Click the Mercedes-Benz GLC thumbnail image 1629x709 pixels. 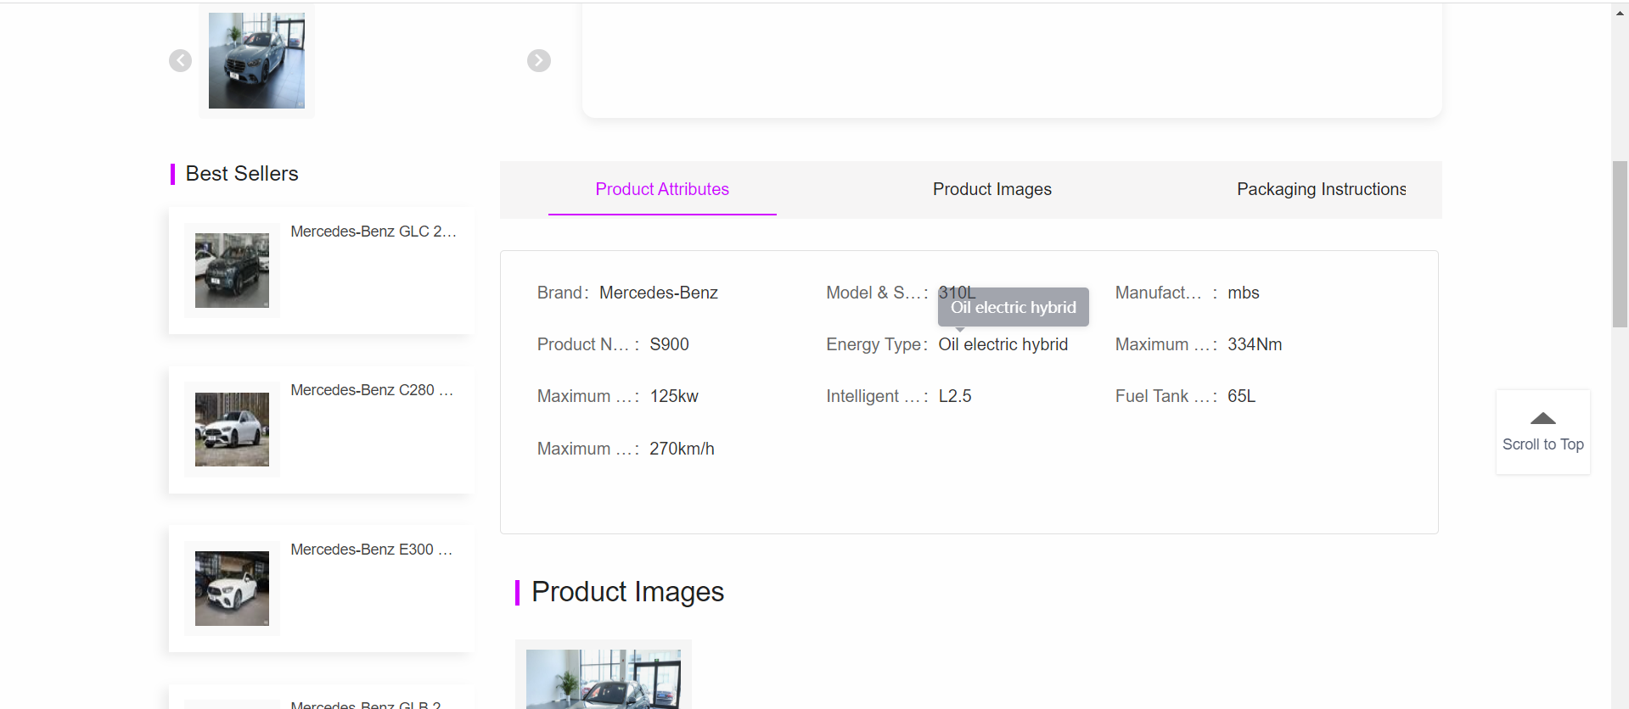coord(232,271)
